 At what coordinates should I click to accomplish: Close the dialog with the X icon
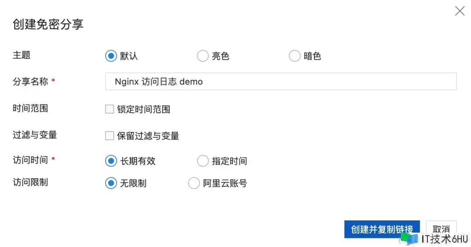point(460,11)
